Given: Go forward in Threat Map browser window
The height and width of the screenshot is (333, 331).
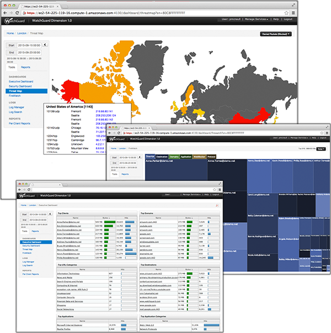Looking at the screenshot, I should 11,13.
